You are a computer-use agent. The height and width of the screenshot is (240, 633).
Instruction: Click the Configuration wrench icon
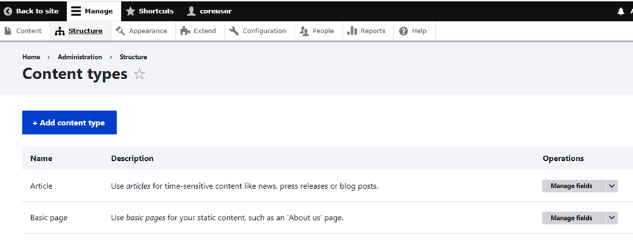pos(234,31)
